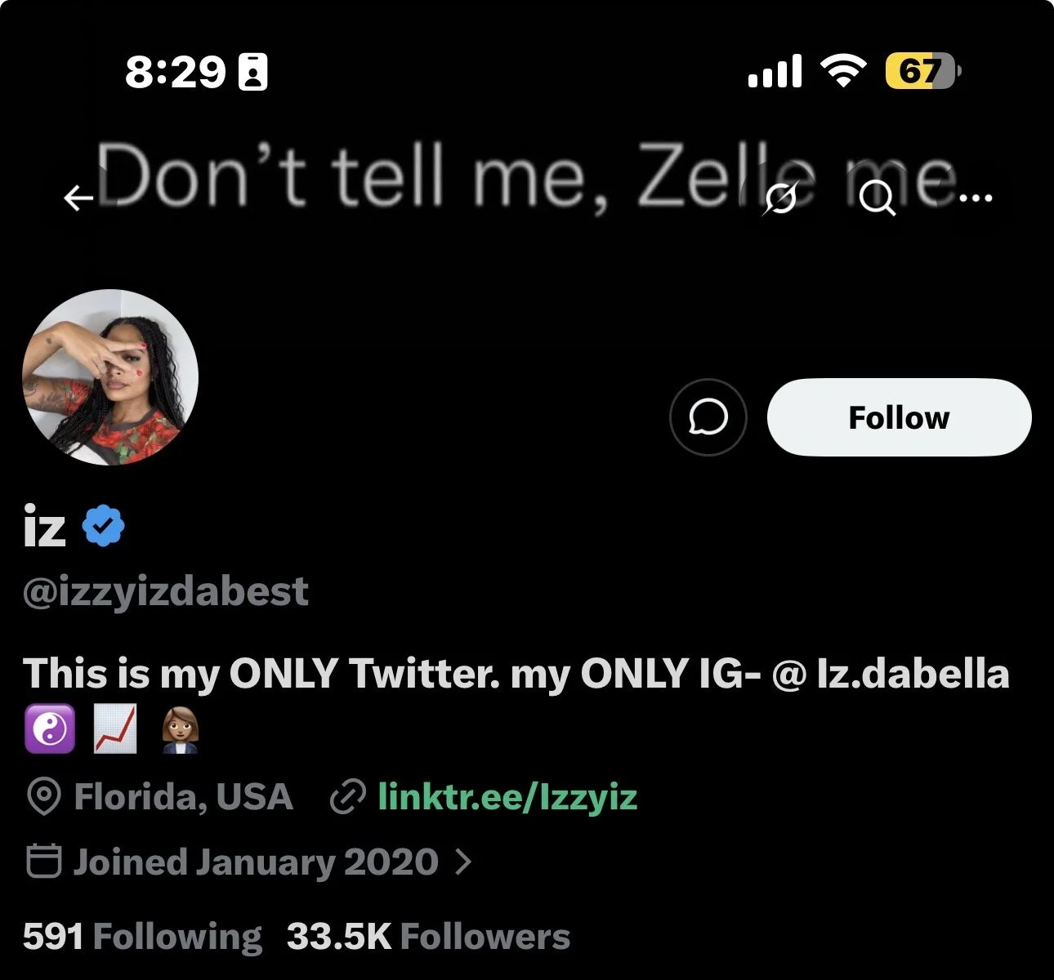This screenshot has height=980, width=1054.
Task: Tap the @izzyizdabest handle text
Action: [x=166, y=591]
